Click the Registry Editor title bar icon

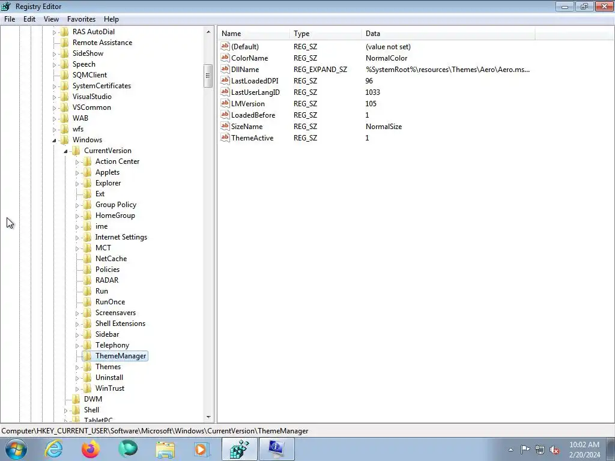(x=6, y=6)
